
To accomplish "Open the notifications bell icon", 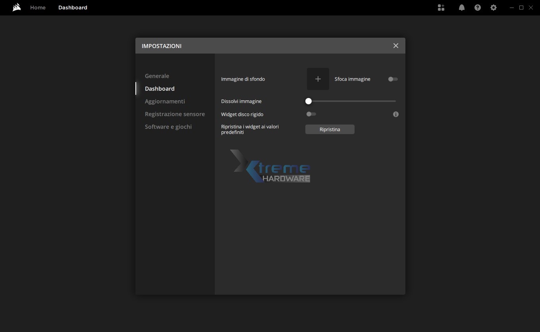I will click(462, 8).
